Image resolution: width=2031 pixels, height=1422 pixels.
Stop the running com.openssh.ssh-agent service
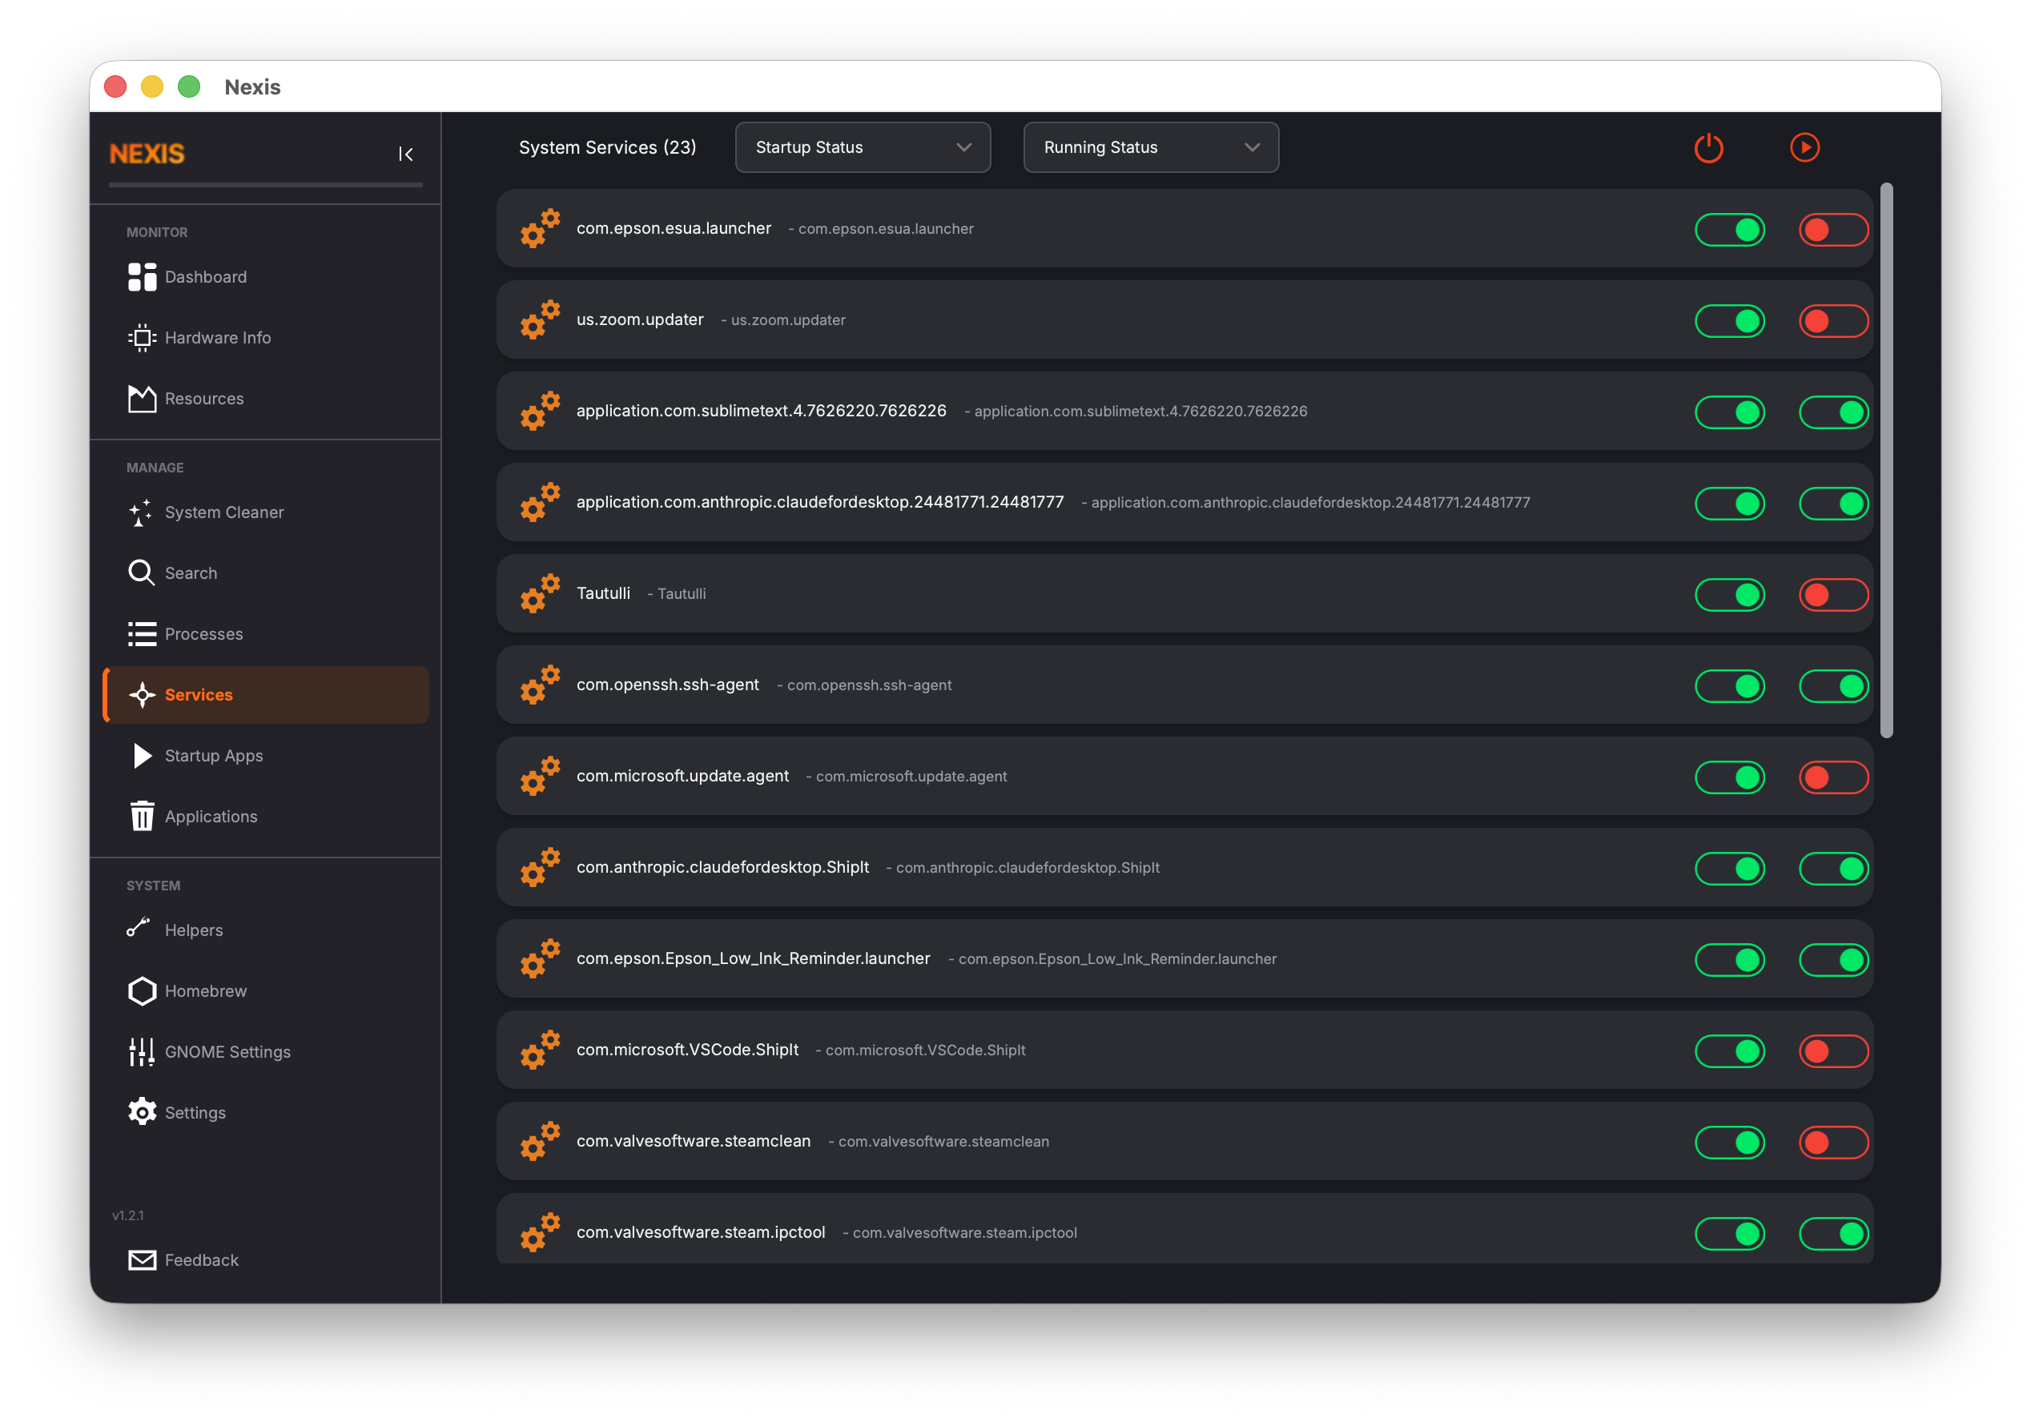1833,685
